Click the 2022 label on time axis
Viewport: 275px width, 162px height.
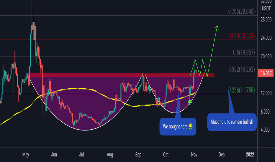[250, 155]
